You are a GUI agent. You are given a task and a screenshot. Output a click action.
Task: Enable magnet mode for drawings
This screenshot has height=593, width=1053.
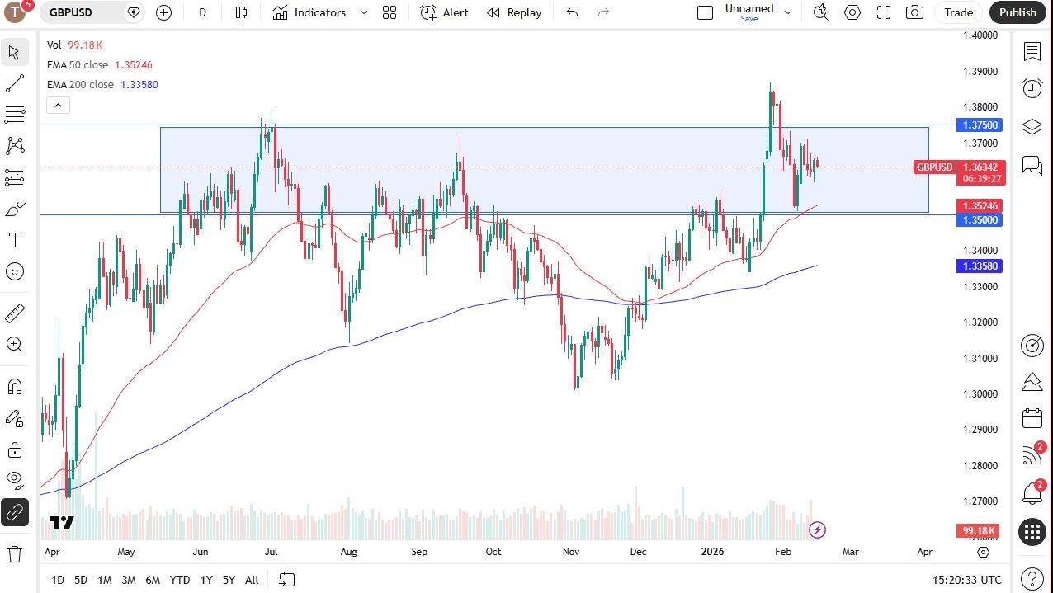[x=14, y=385]
